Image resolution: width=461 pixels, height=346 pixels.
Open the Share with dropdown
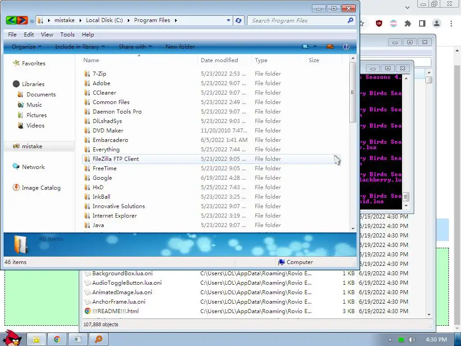pyautogui.click(x=135, y=46)
